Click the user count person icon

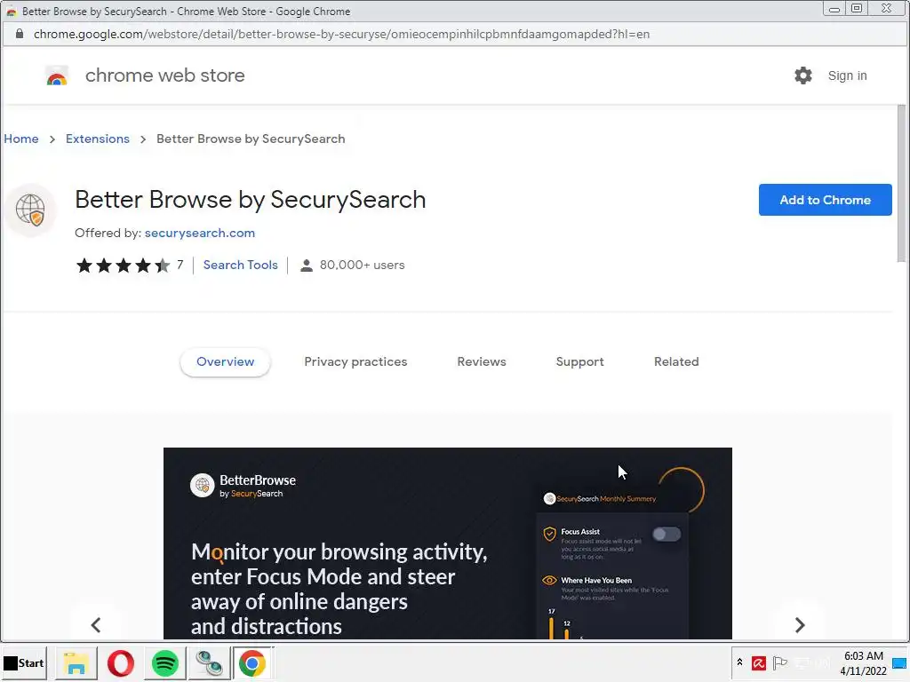coord(307,266)
